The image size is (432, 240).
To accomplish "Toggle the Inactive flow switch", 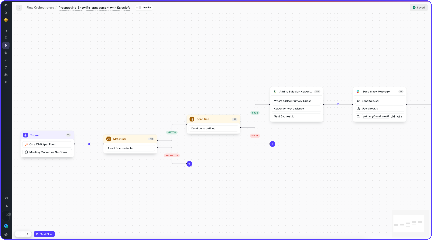I will point(139,8).
